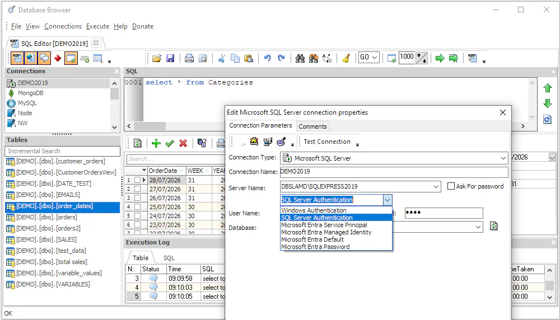This screenshot has width=560, height=320.
Task: Check the row checkbox for 28/07/2026
Action: tap(138, 180)
